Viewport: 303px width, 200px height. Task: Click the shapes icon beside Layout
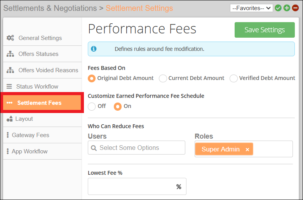[x=9, y=119]
